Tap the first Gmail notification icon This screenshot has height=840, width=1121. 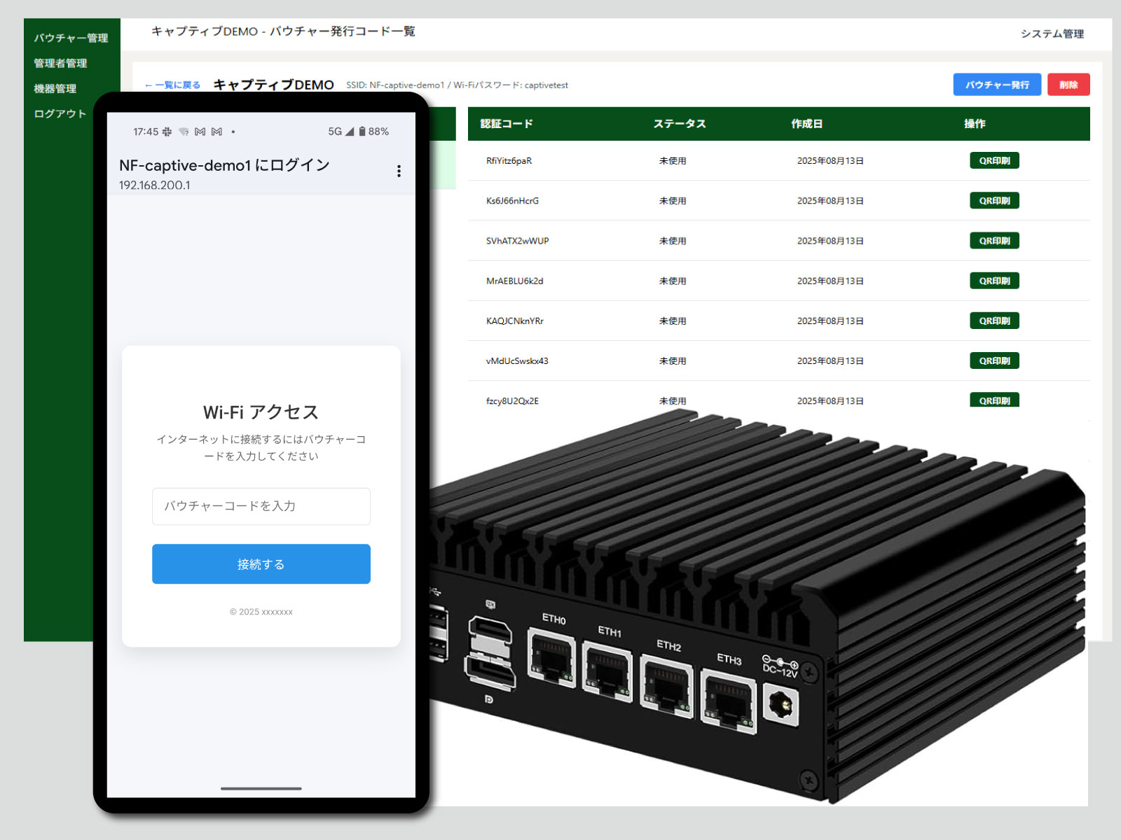coord(200,132)
